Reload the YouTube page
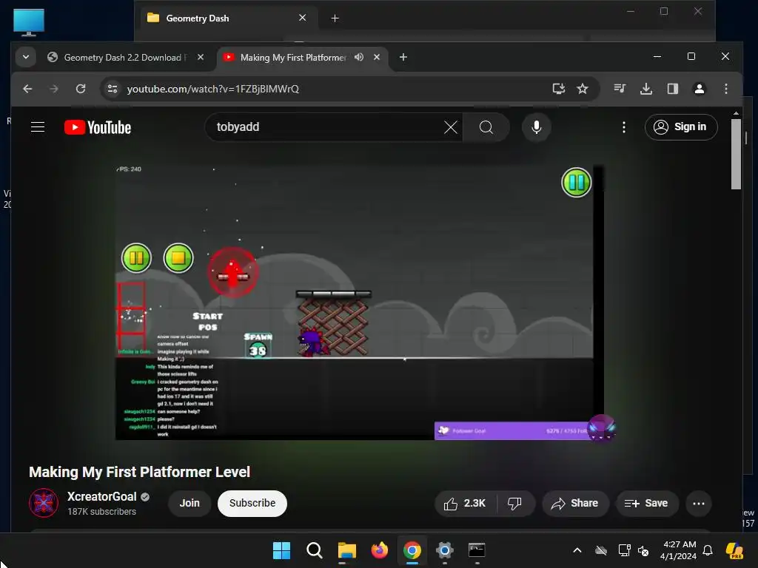 click(x=81, y=89)
